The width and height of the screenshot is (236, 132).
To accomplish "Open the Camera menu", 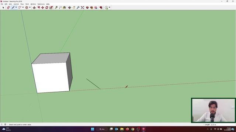I will click(x=16, y=4).
